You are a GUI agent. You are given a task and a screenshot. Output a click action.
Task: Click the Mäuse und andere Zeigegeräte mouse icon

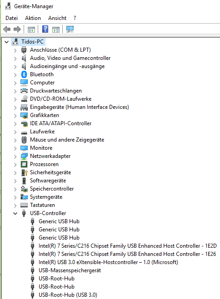(x=24, y=140)
